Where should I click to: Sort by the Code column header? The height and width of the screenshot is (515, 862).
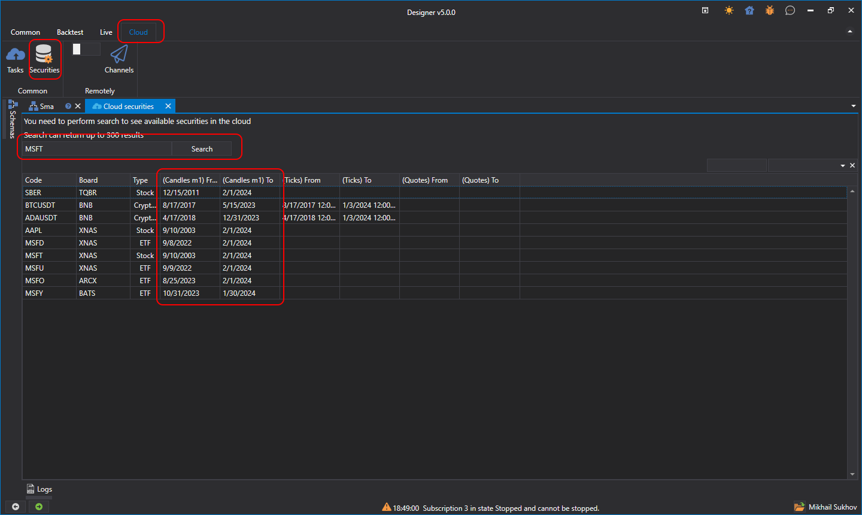[x=49, y=180]
